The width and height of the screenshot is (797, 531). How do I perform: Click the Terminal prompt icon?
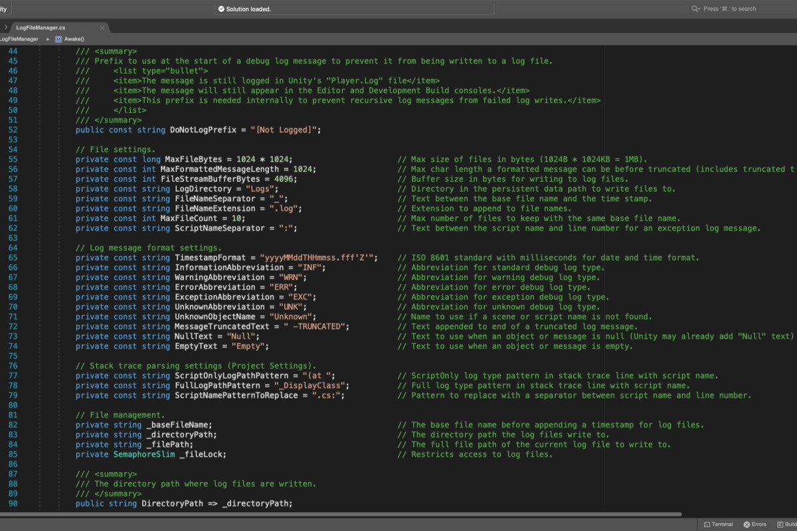click(x=707, y=524)
